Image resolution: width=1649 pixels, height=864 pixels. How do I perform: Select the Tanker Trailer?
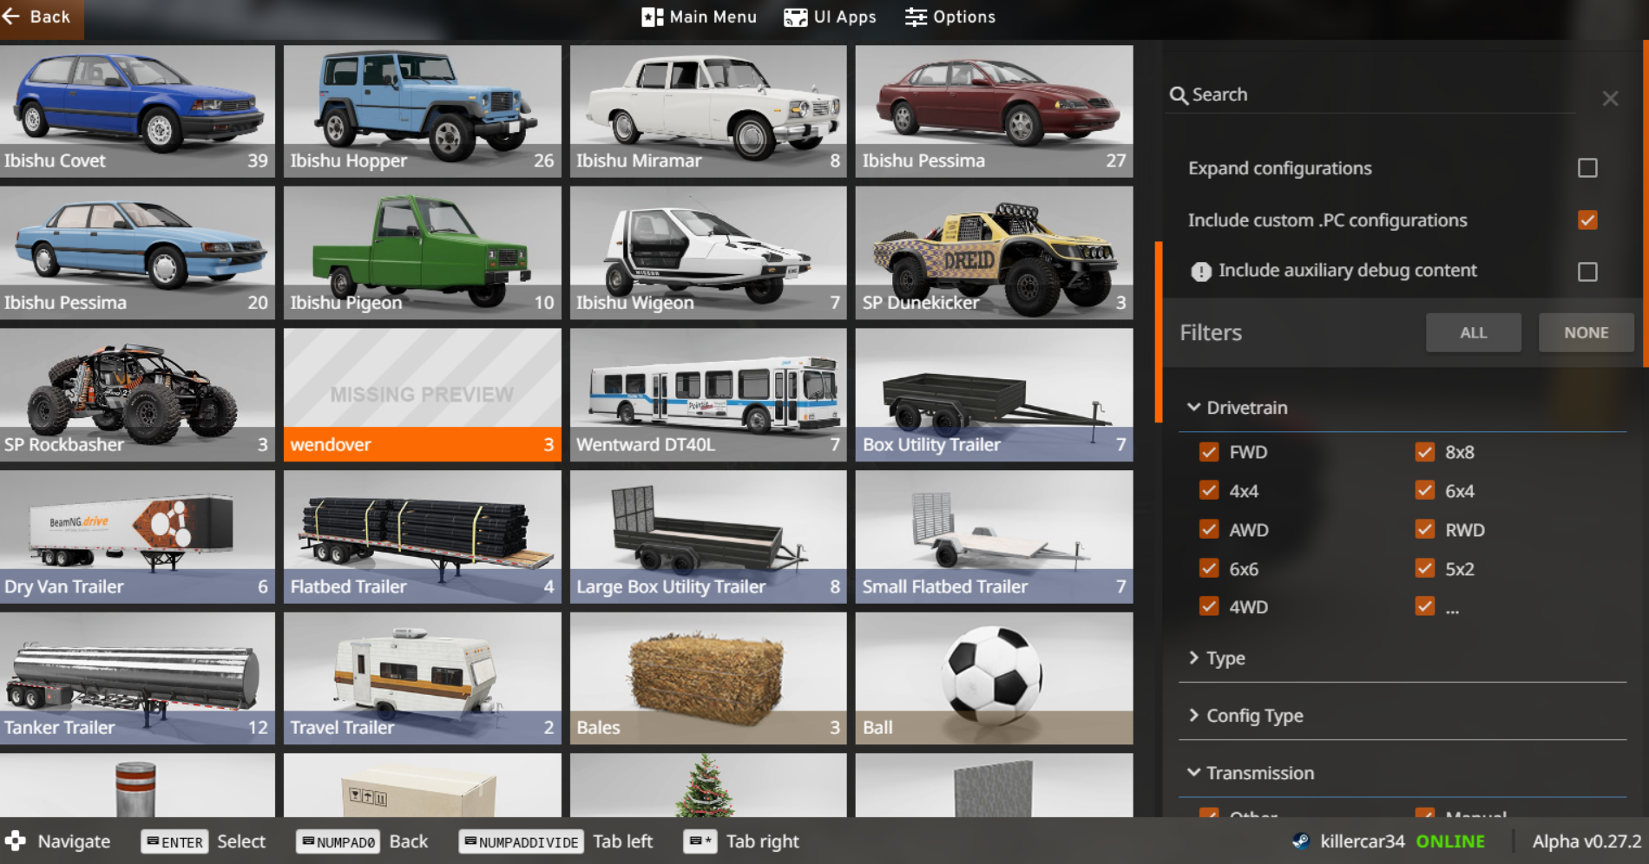(137, 678)
